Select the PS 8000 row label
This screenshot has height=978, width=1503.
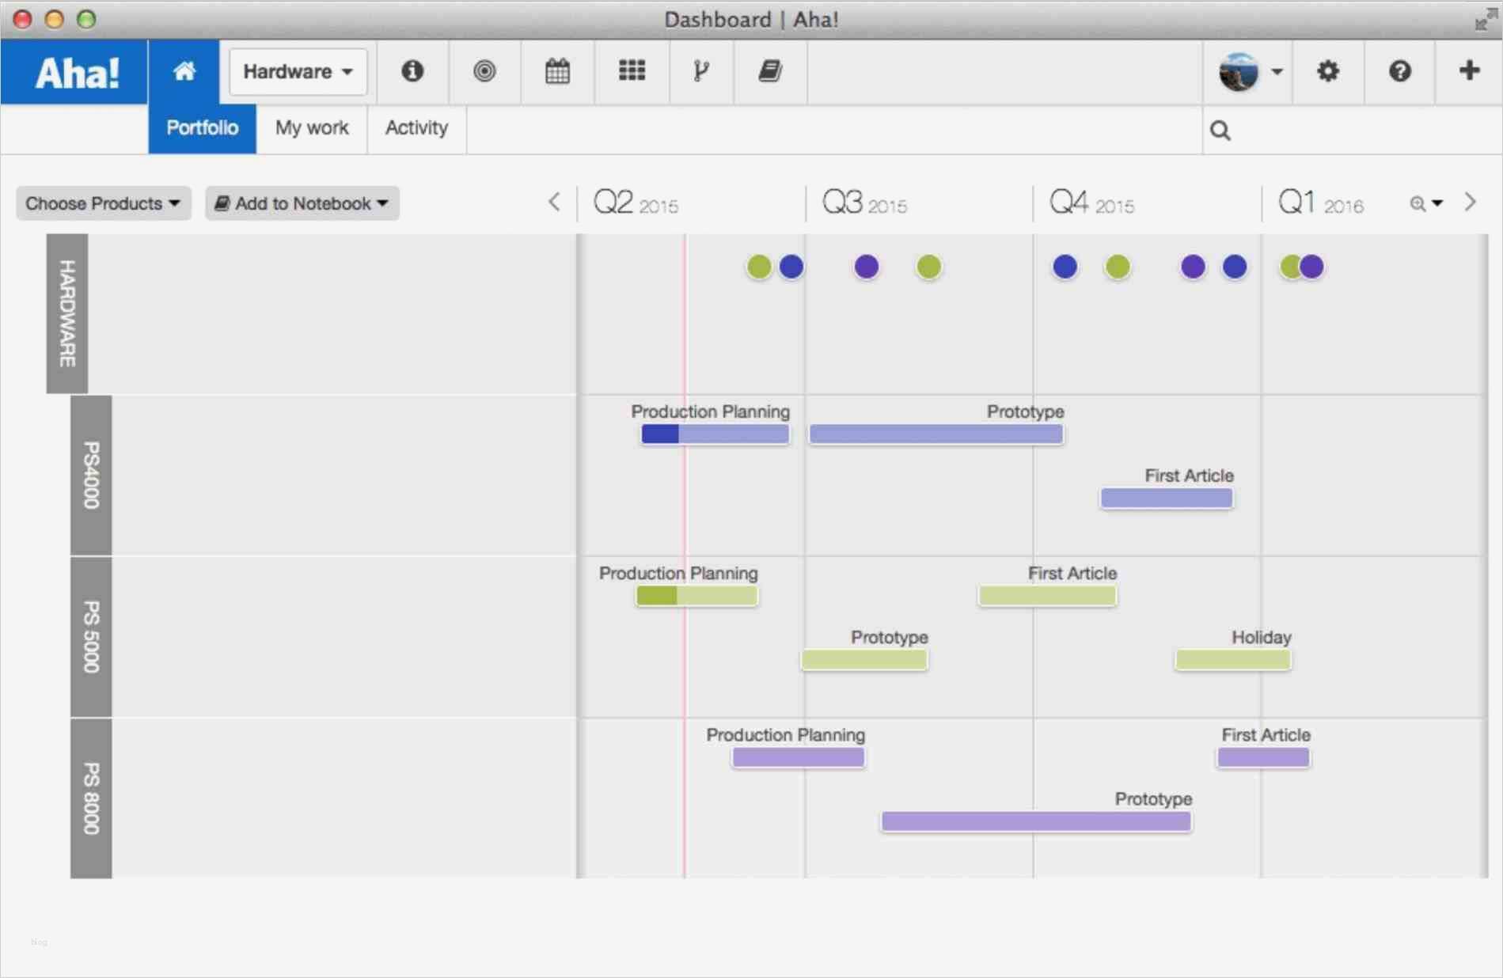coord(91,798)
